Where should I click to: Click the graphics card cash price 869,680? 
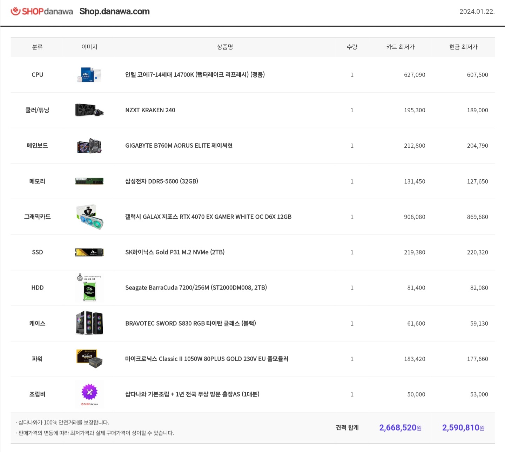click(477, 217)
